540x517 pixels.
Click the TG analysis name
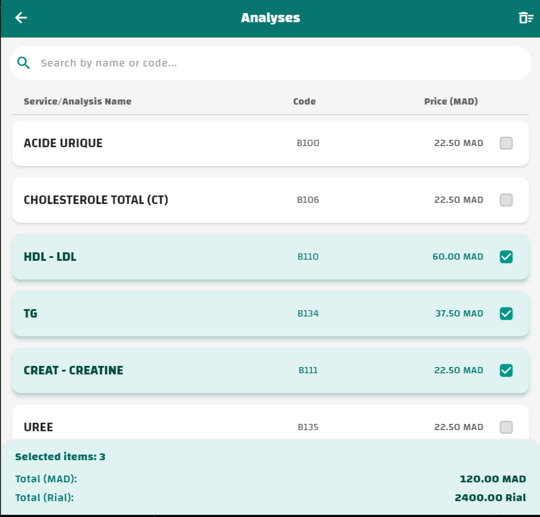[31, 314]
